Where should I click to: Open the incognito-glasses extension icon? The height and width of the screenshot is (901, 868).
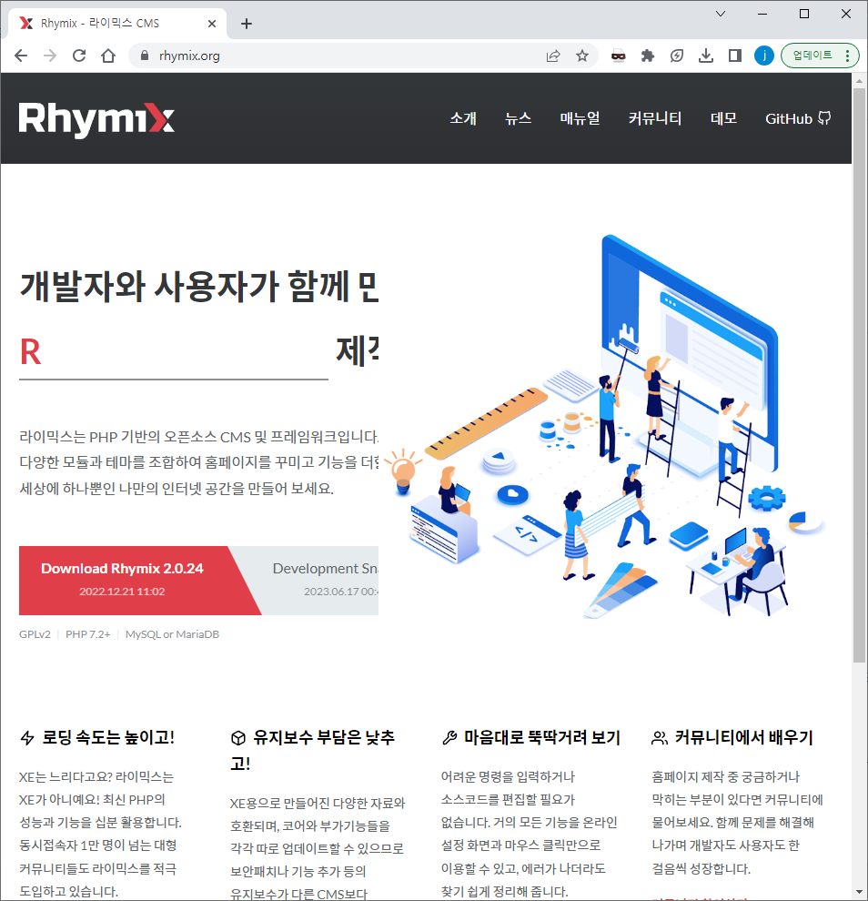[x=618, y=56]
